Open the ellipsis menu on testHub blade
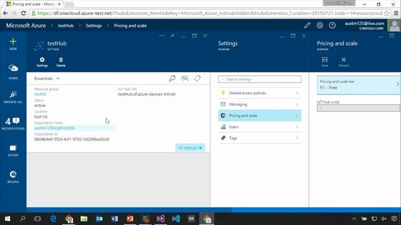The height and width of the screenshot is (225, 401). pos(162,36)
